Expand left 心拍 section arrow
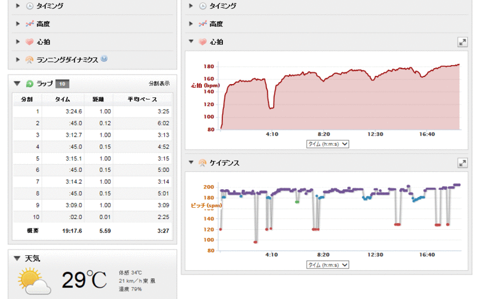This screenshot has height=299, width=478. tap(18, 42)
